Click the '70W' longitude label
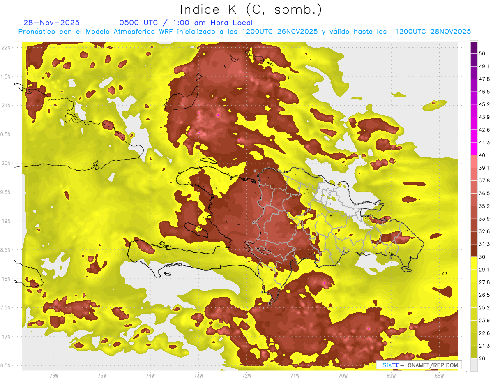The width and height of the screenshot is (493, 381). click(x=343, y=375)
